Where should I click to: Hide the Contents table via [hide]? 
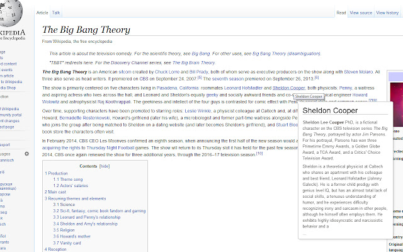pos(105,166)
